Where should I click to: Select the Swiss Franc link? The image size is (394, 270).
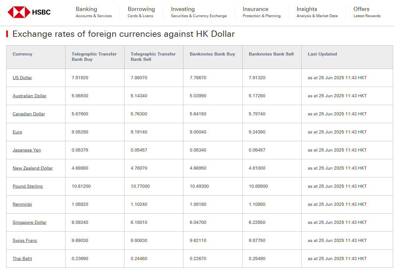pyautogui.click(x=25, y=240)
